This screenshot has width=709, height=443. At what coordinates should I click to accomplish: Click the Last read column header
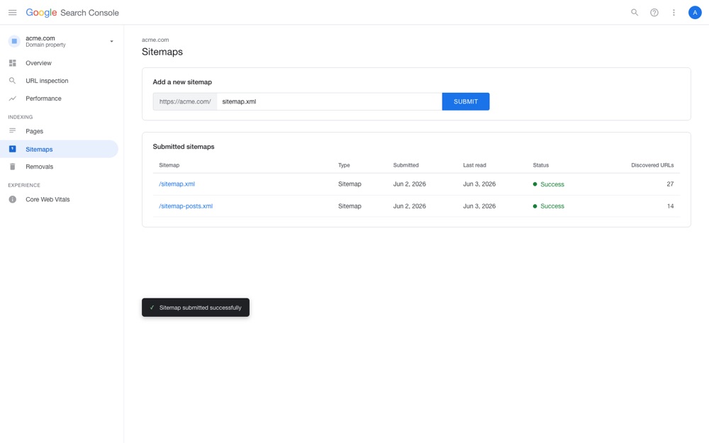point(474,165)
